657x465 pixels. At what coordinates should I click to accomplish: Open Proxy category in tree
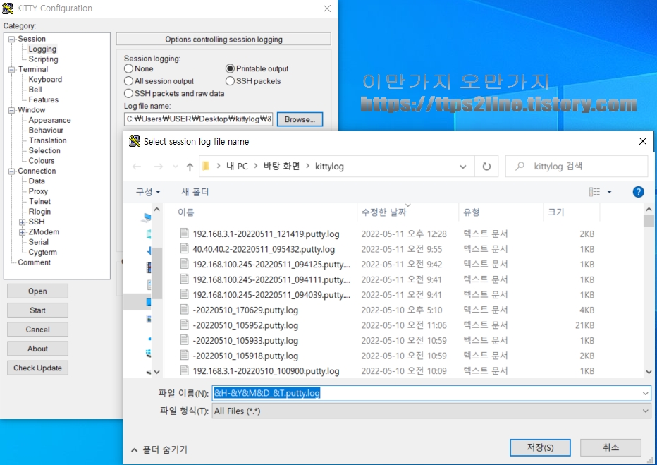click(38, 191)
